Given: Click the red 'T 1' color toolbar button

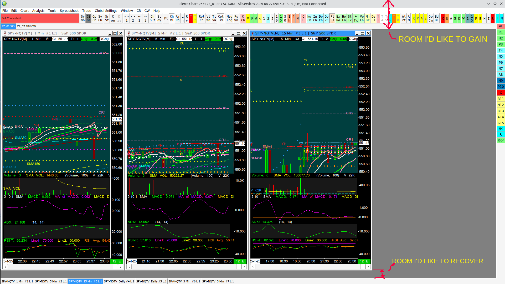Looking at the screenshot, I should pos(191,18).
